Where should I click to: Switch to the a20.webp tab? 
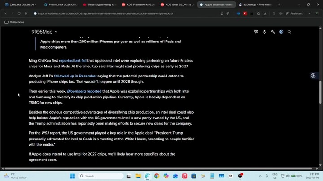coord(255,4)
